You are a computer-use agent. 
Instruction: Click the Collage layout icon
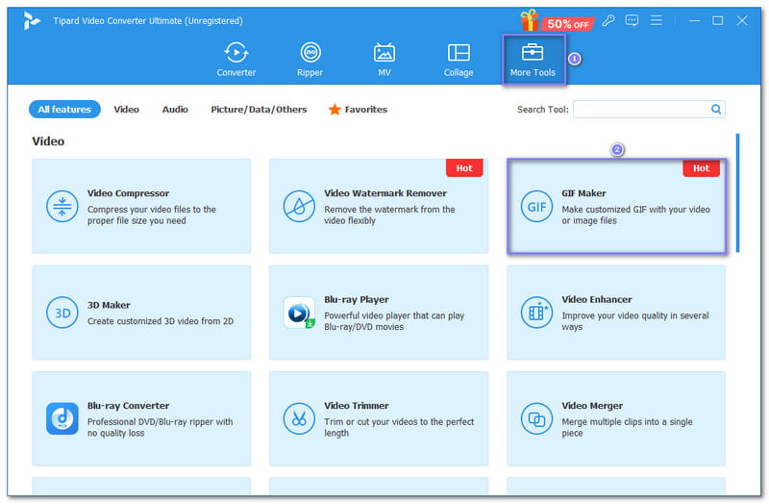tap(459, 53)
